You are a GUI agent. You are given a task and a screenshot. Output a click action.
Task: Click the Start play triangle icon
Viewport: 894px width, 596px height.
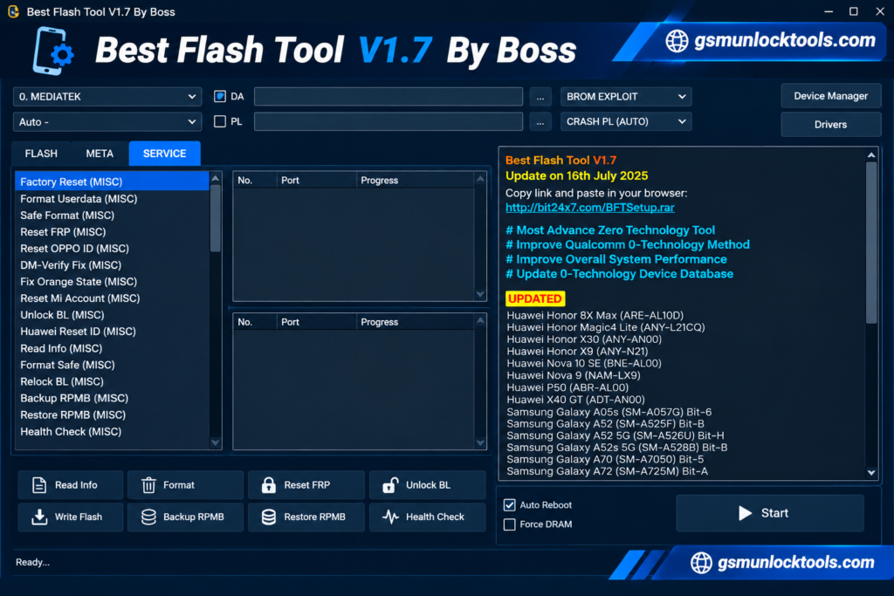[745, 513]
